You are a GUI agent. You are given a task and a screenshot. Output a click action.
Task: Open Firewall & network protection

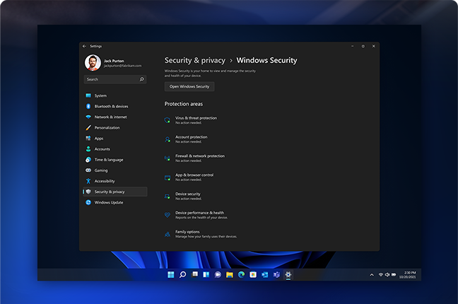pos(195,158)
